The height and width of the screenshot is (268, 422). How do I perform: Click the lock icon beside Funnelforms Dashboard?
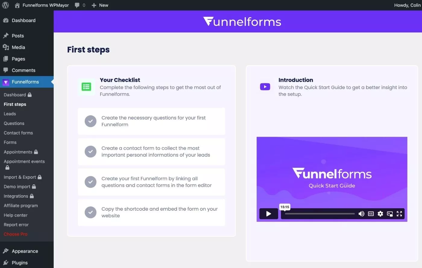click(x=30, y=94)
